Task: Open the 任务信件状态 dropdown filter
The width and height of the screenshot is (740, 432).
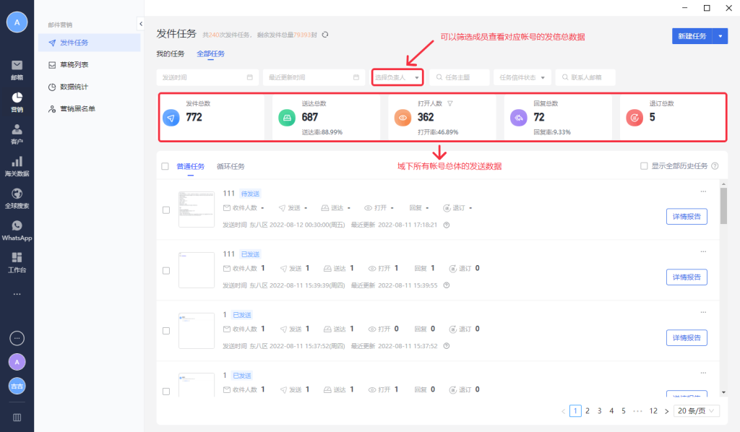Action: 522,77
